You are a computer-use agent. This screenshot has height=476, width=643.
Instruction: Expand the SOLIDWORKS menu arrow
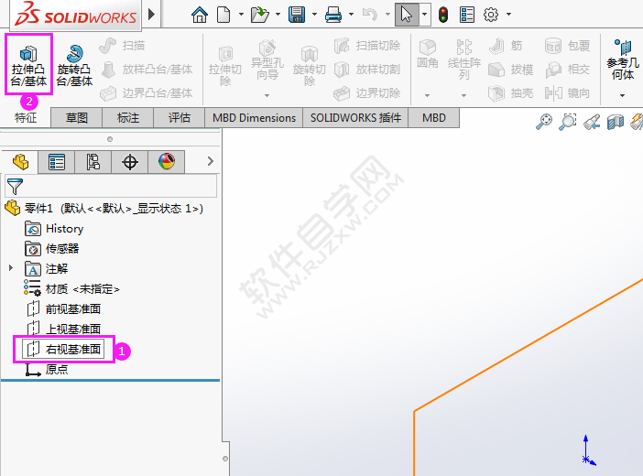(x=152, y=15)
